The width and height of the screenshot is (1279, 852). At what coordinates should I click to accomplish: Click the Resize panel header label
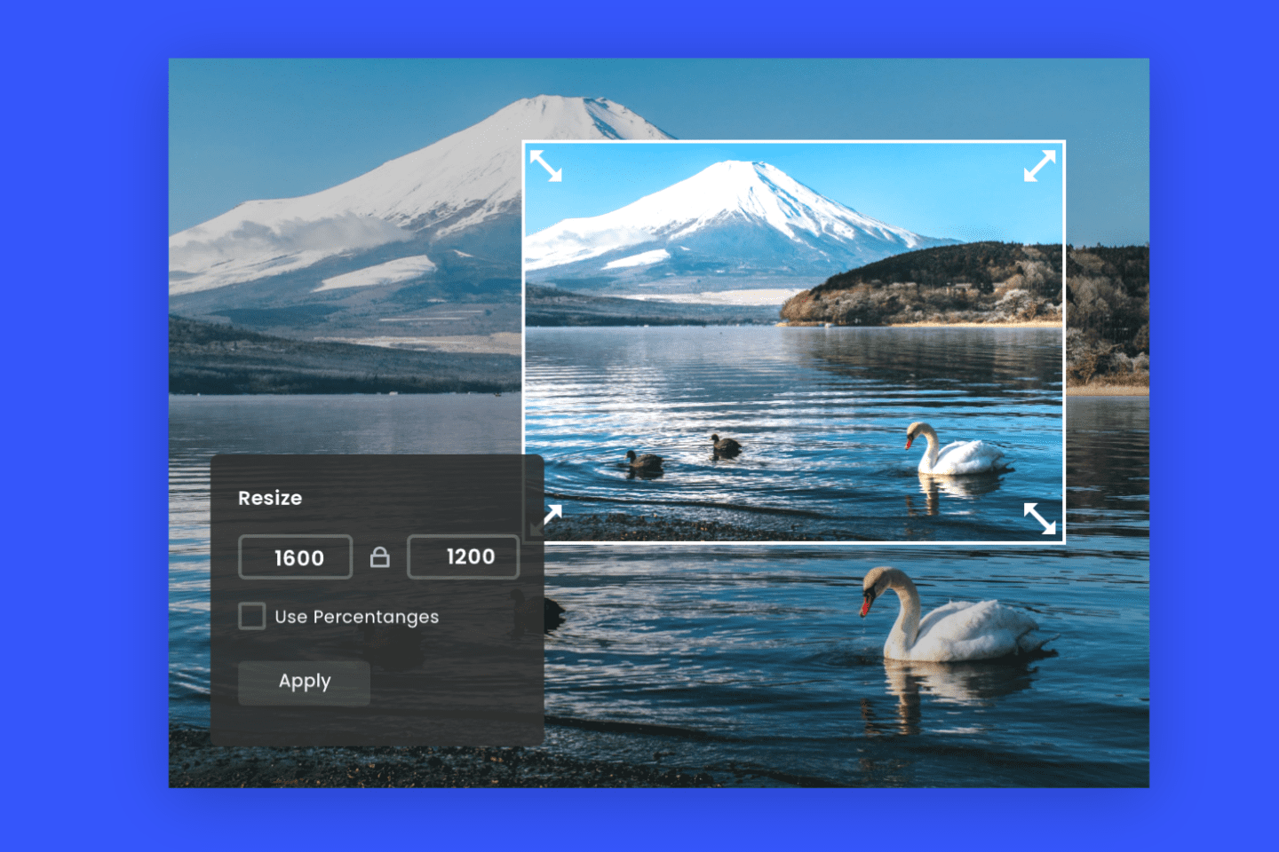(269, 498)
